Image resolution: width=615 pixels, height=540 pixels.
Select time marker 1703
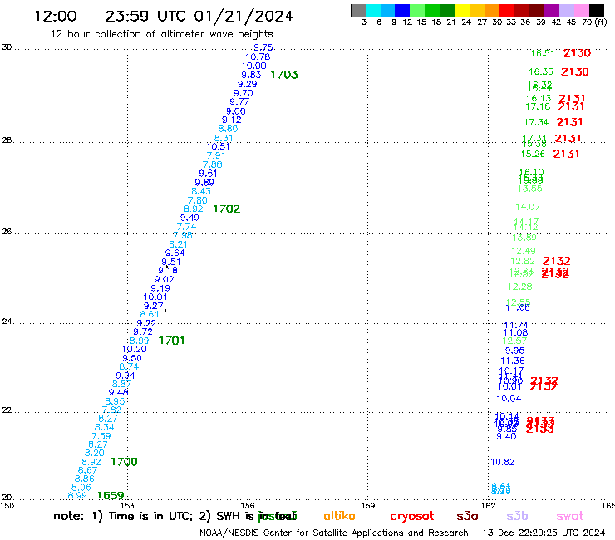284,75
